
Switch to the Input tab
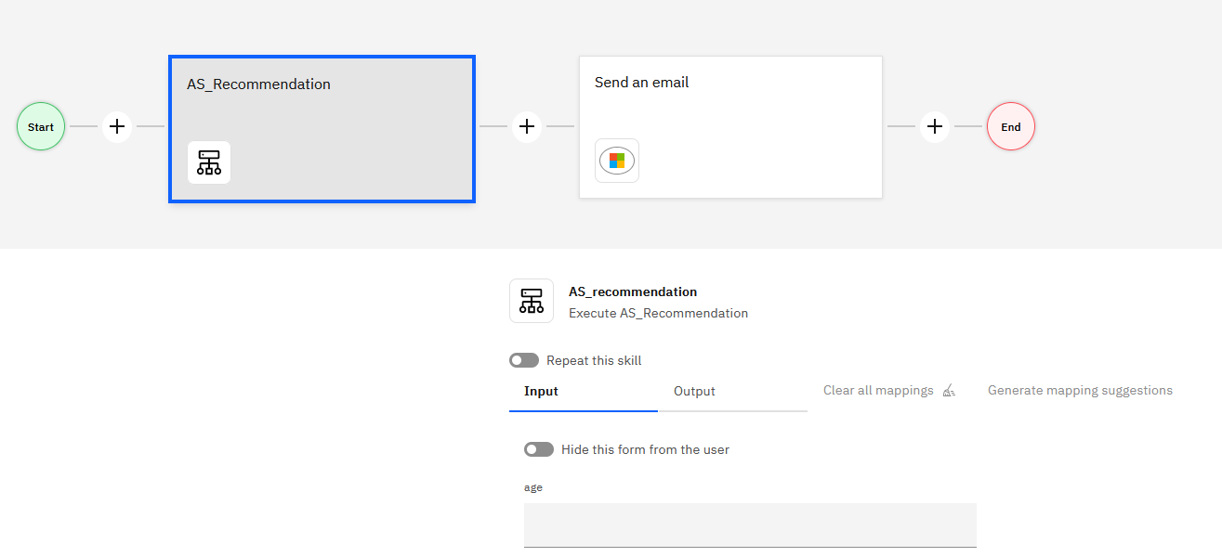tap(584, 392)
